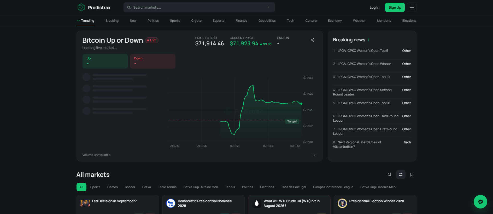Open Democratic Presidential Nominee 2028 market
This screenshot has width=493, height=214.
point(205,203)
